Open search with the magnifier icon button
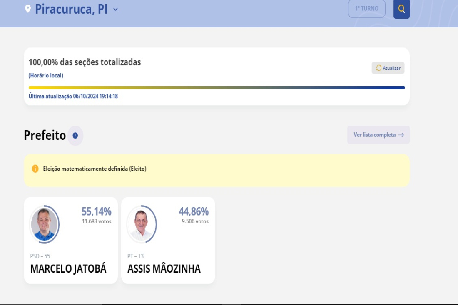Screen dimensions: 458x305 tap(401, 9)
